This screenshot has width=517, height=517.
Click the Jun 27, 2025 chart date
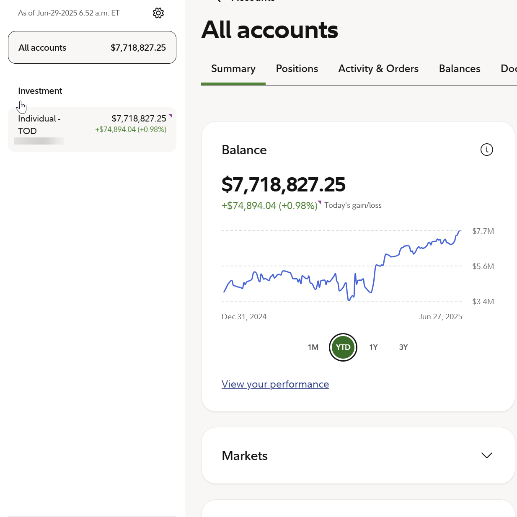click(440, 317)
